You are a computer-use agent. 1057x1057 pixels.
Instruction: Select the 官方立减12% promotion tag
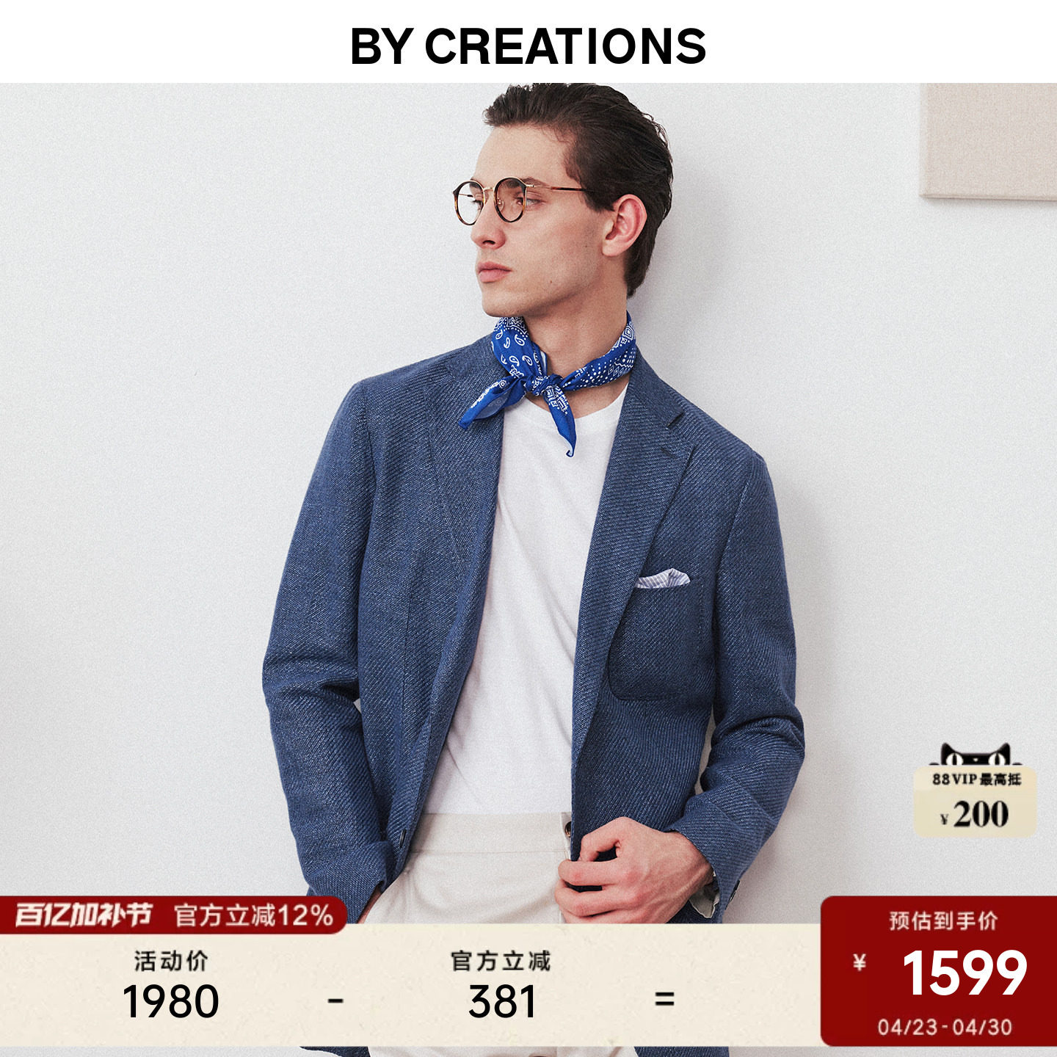253,915
